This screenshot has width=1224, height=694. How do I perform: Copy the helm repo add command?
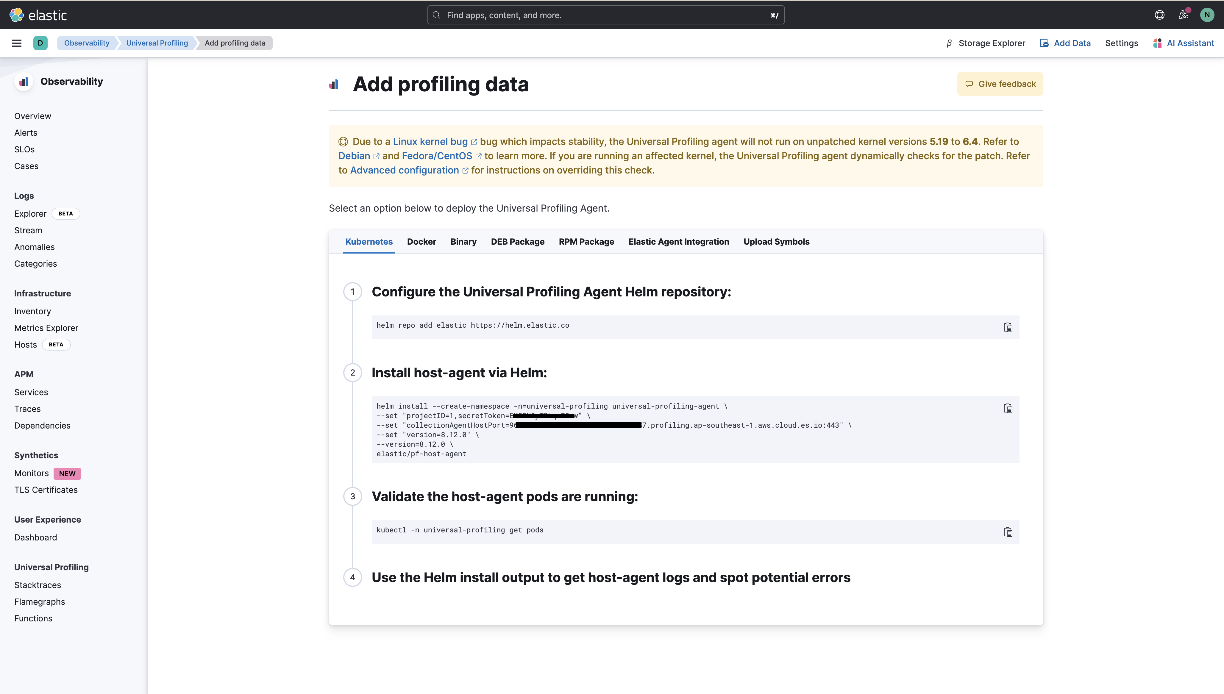[1008, 327]
